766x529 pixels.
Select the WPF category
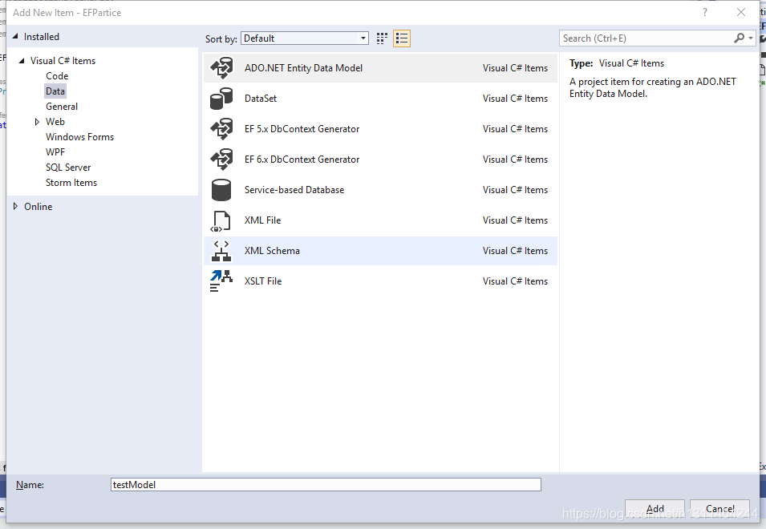pos(55,152)
